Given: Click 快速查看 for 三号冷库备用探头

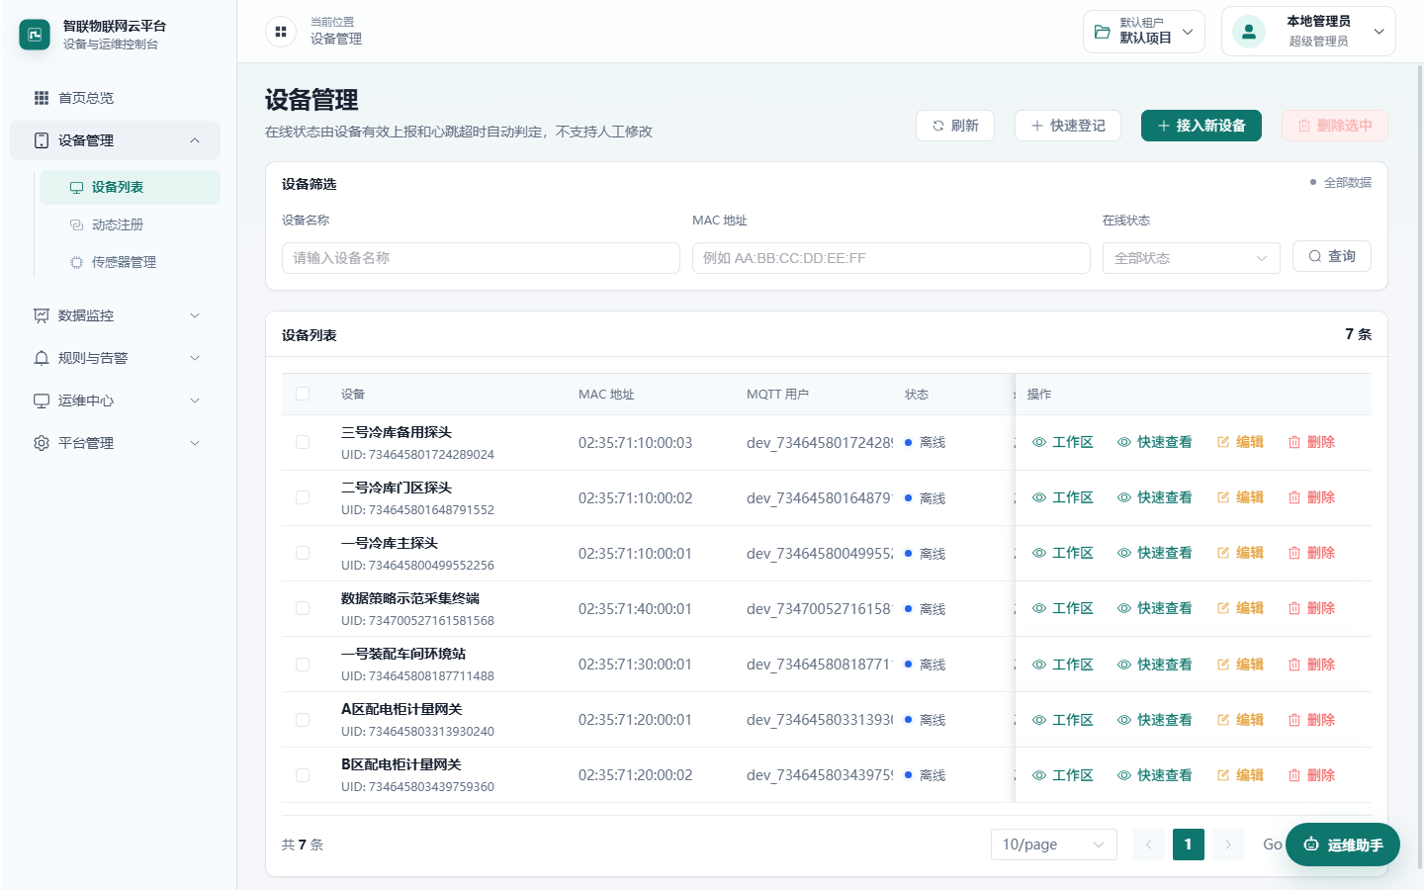Looking at the screenshot, I should point(1155,442).
